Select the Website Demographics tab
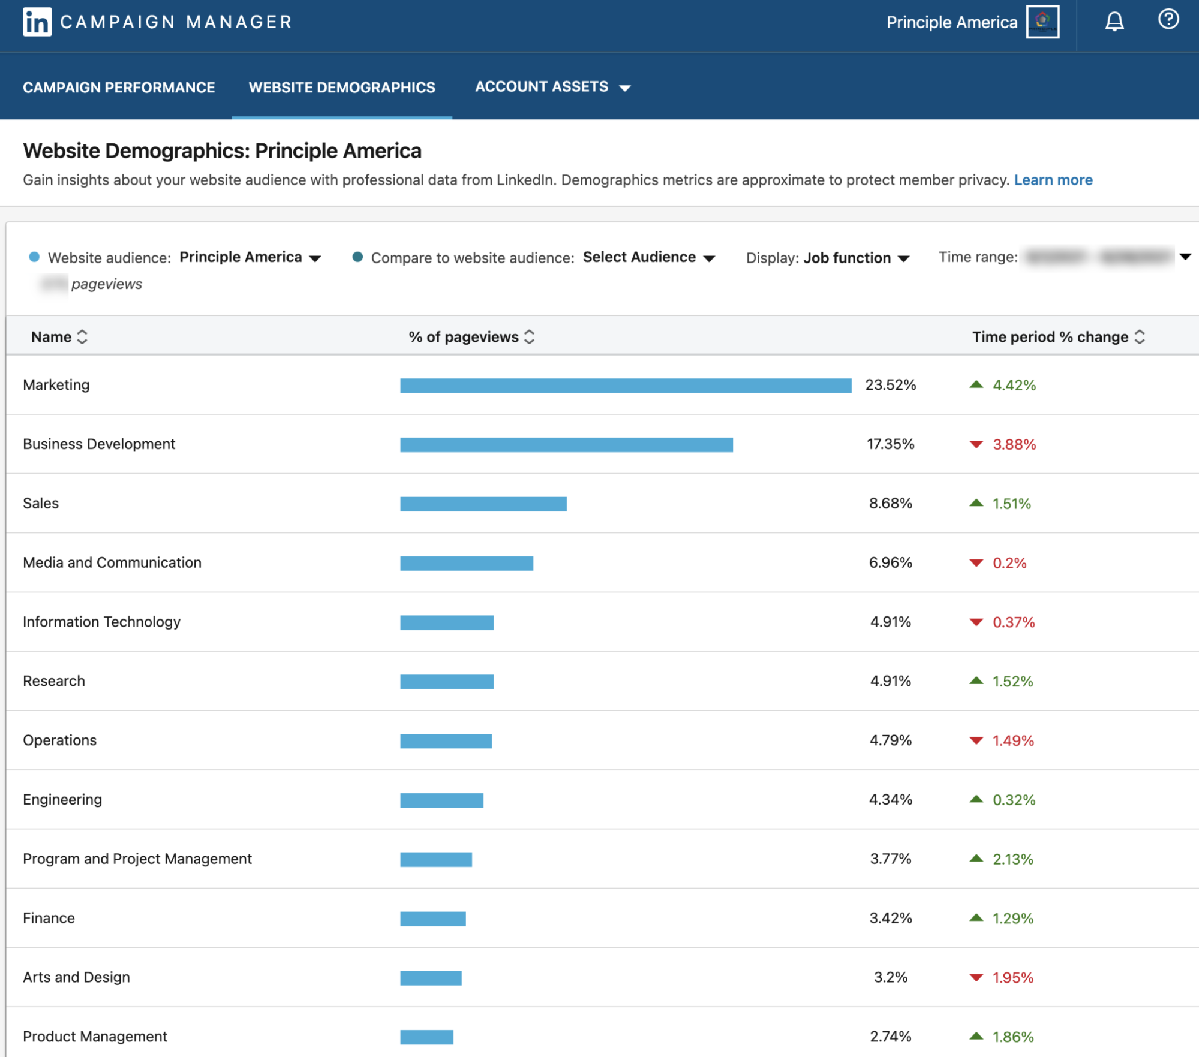 (x=342, y=88)
